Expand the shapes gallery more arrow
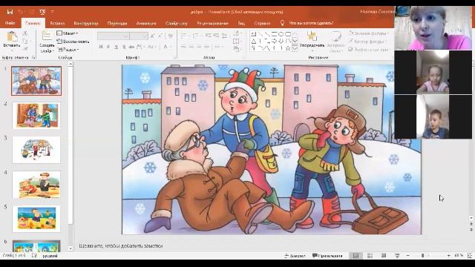This screenshot has height=267, width=475. [x=295, y=49]
